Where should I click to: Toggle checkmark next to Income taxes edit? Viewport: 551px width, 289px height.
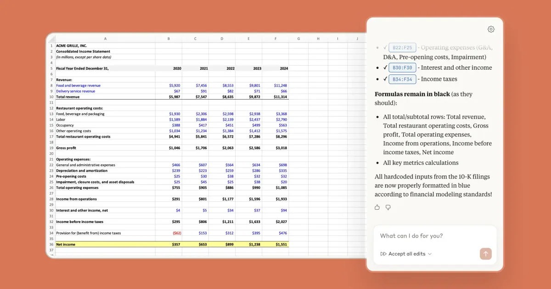pos(385,79)
